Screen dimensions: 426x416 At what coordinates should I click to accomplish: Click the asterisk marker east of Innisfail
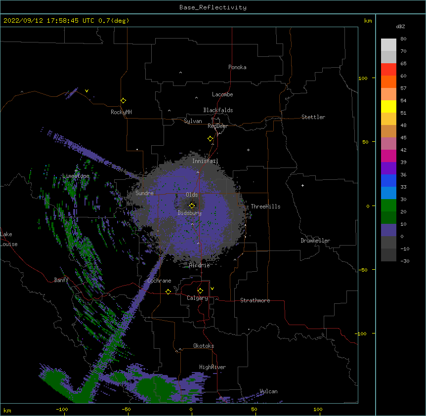(248, 150)
